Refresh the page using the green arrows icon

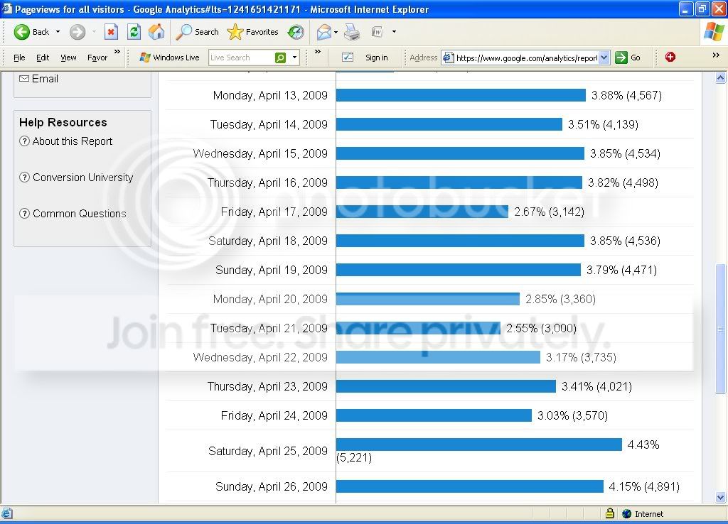(x=134, y=32)
